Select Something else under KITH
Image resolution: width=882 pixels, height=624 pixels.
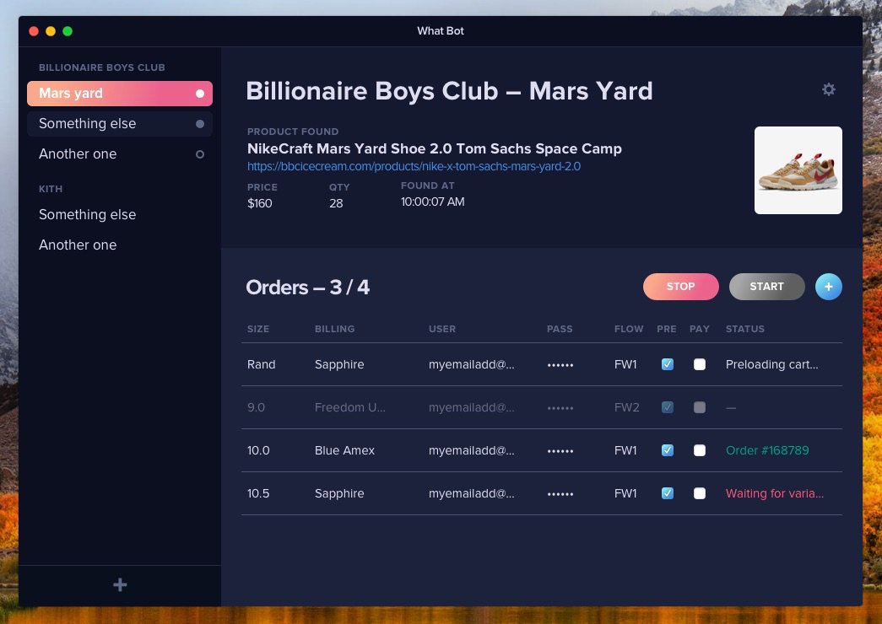coord(87,215)
